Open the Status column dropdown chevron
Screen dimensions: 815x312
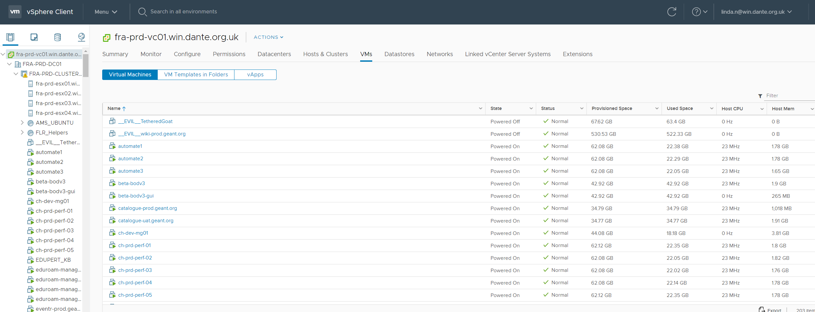pyautogui.click(x=582, y=108)
